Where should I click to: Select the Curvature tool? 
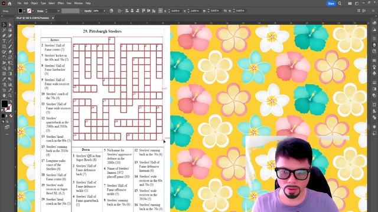tap(10, 35)
